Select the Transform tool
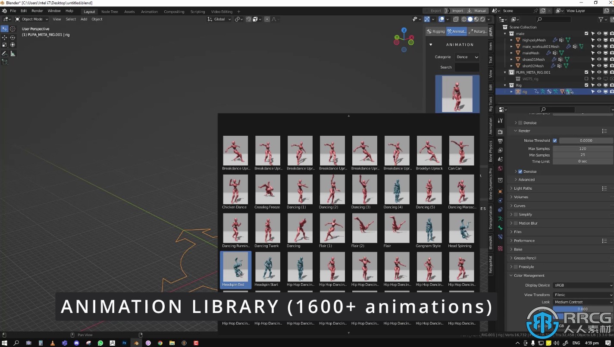 [13, 45]
